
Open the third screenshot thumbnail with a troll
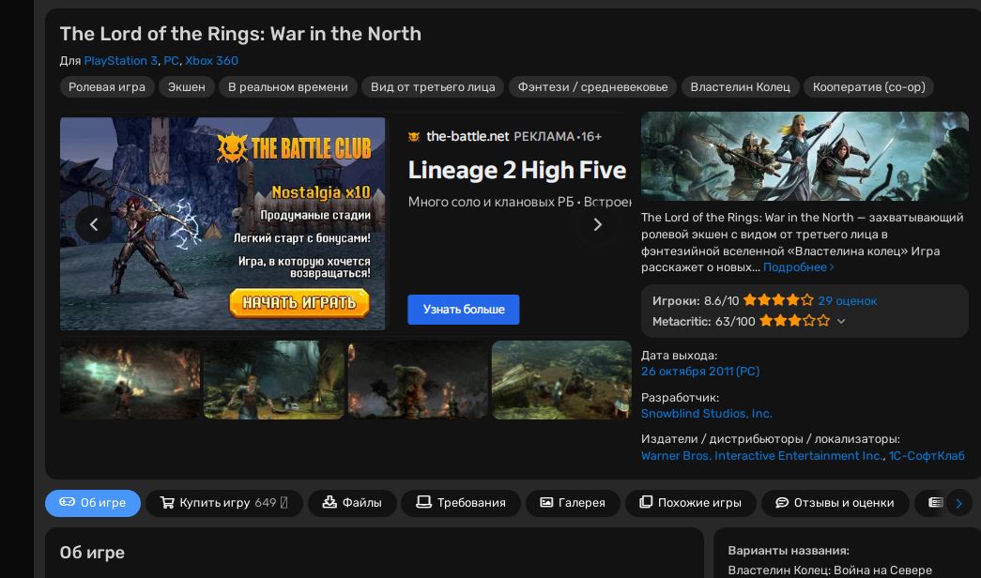pyautogui.click(x=418, y=380)
